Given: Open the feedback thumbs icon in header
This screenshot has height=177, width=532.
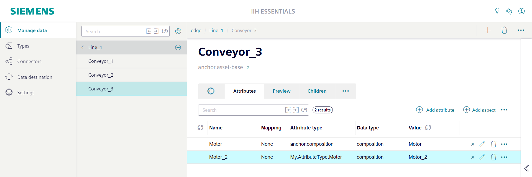Looking at the screenshot, I should (x=509, y=11).
